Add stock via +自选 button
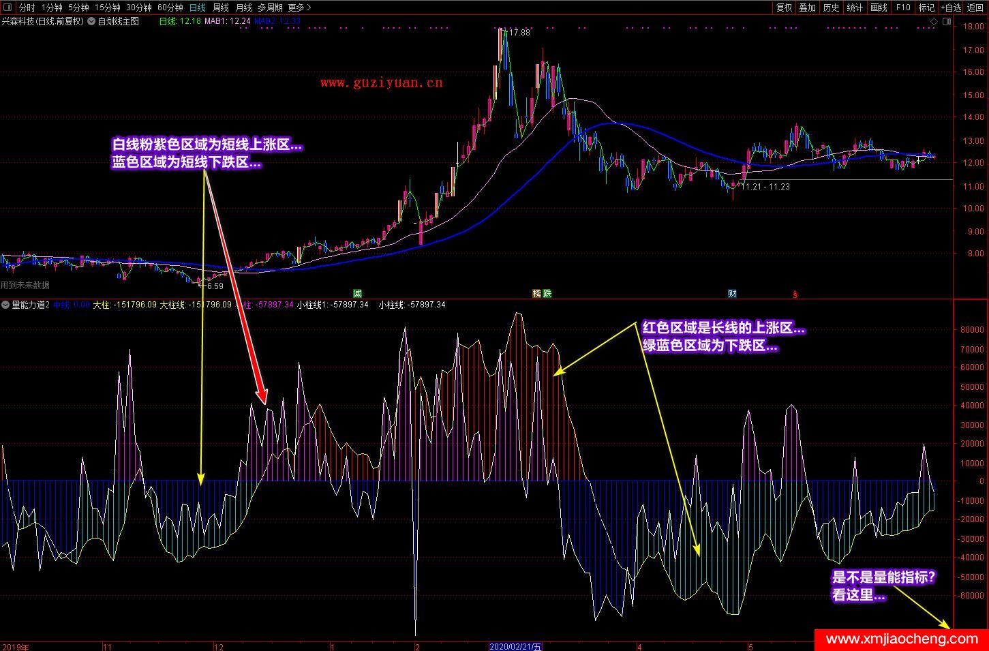The width and height of the screenshot is (989, 651). click(x=951, y=7)
